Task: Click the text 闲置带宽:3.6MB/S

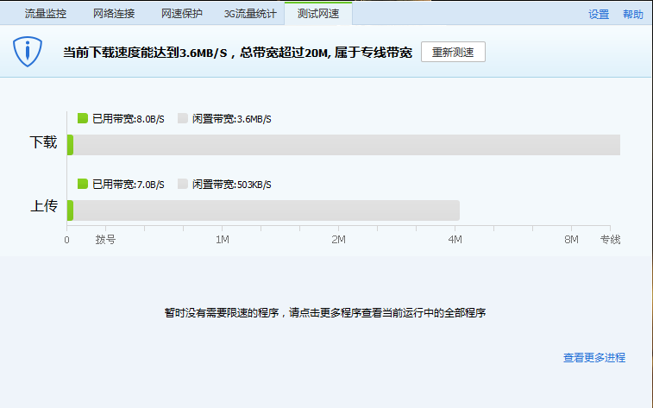Action: pyautogui.click(x=231, y=119)
